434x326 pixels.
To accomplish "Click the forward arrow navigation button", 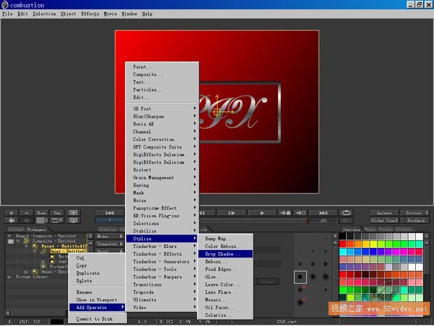I will (x=27, y=220).
